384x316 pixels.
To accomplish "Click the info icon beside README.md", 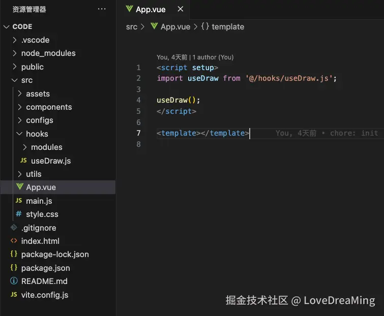I will [x=14, y=281].
